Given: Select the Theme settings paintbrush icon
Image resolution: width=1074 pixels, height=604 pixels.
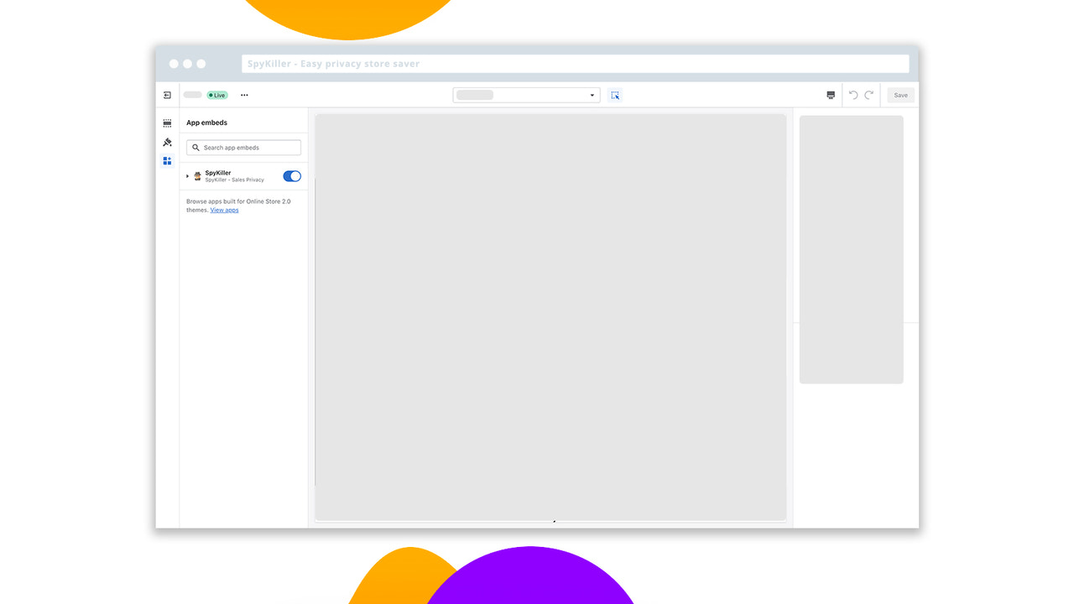Looking at the screenshot, I should (x=167, y=142).
